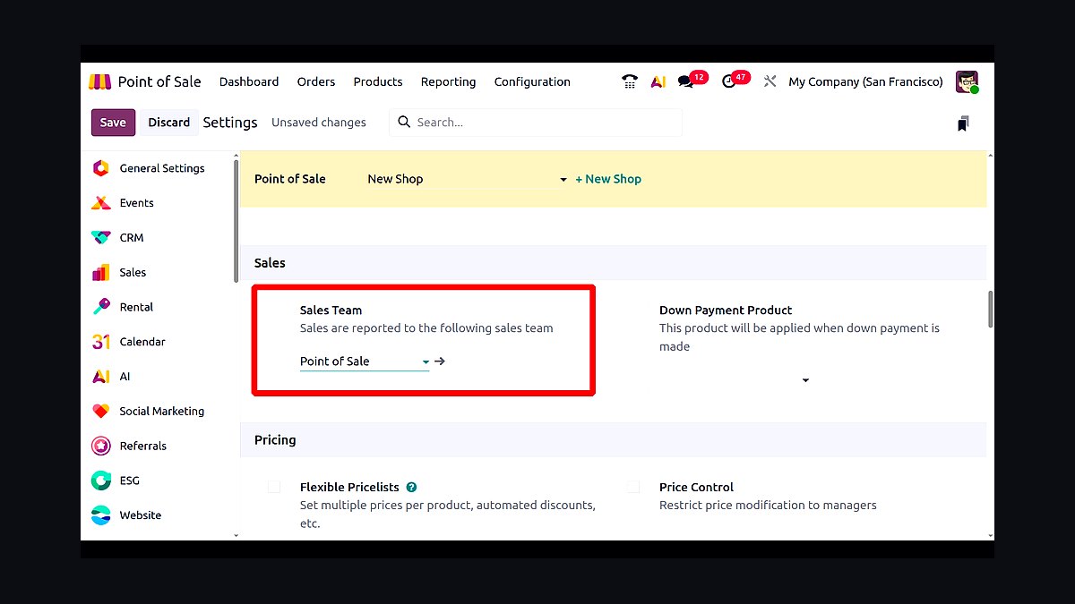The width and height of the screenshot is (1075, 604).
Task: Select the Calendar 31 icon in the sidebar
Action: coord(101,342)
